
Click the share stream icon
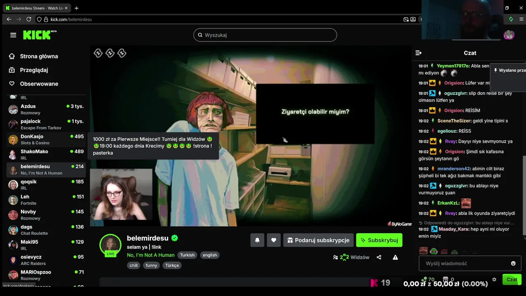click(x=379, y=257)
